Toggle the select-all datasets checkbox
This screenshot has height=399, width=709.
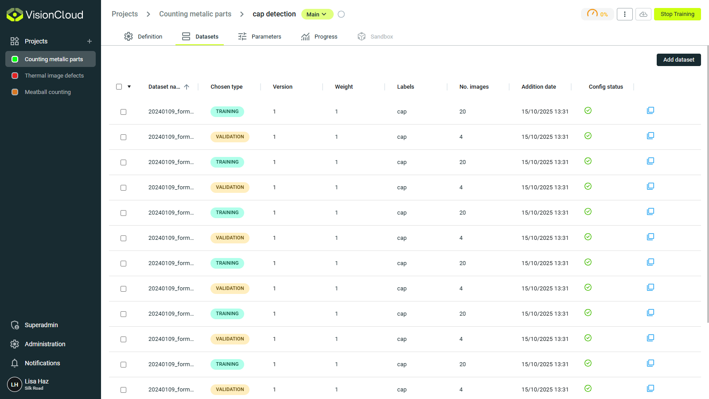click(118, 86)
